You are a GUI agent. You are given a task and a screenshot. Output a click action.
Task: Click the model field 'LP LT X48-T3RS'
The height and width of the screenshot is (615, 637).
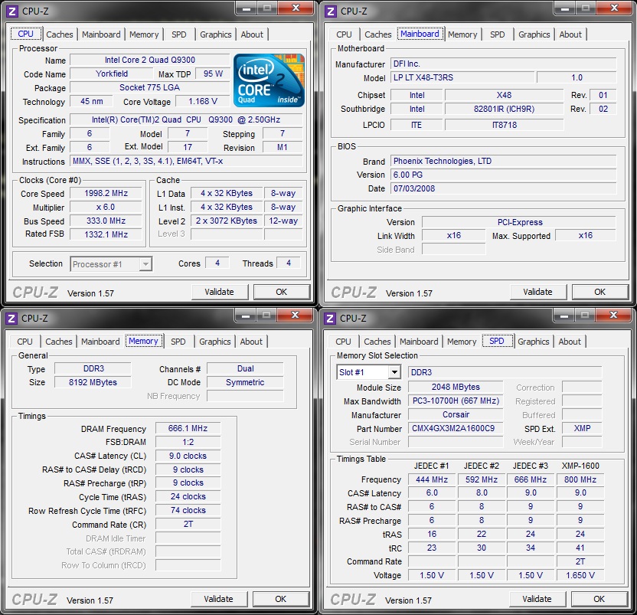click(462, 77)
